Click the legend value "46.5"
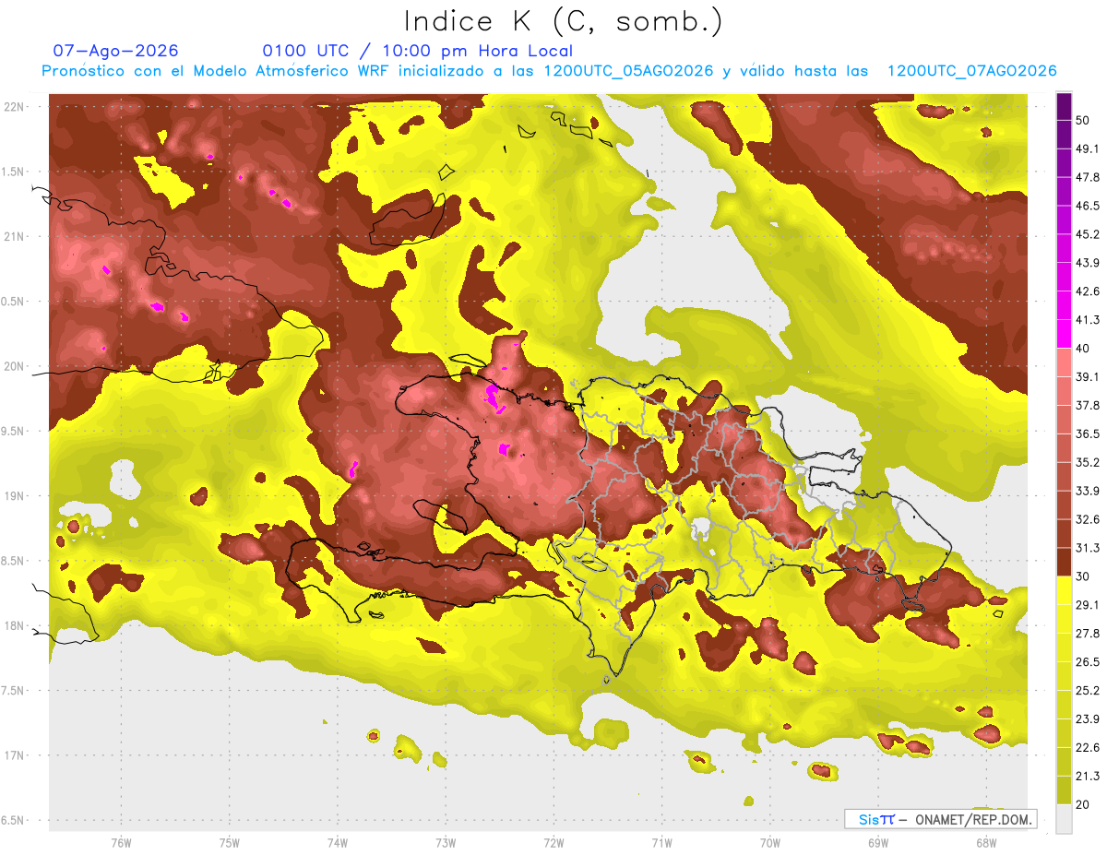The width and height of the screenshot is (1107, 855). [1088, 206]
